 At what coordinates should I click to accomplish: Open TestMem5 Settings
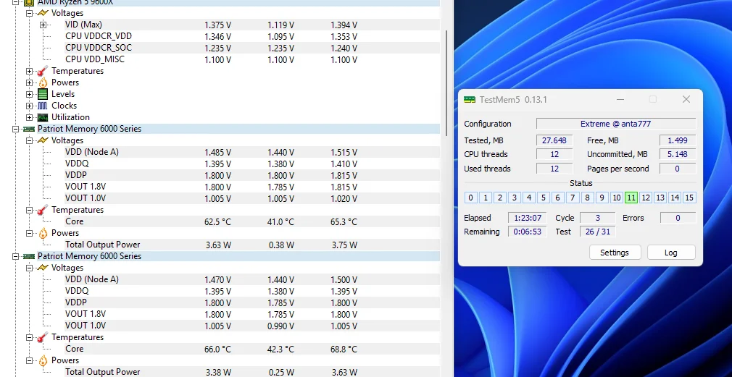click(614, 253)
